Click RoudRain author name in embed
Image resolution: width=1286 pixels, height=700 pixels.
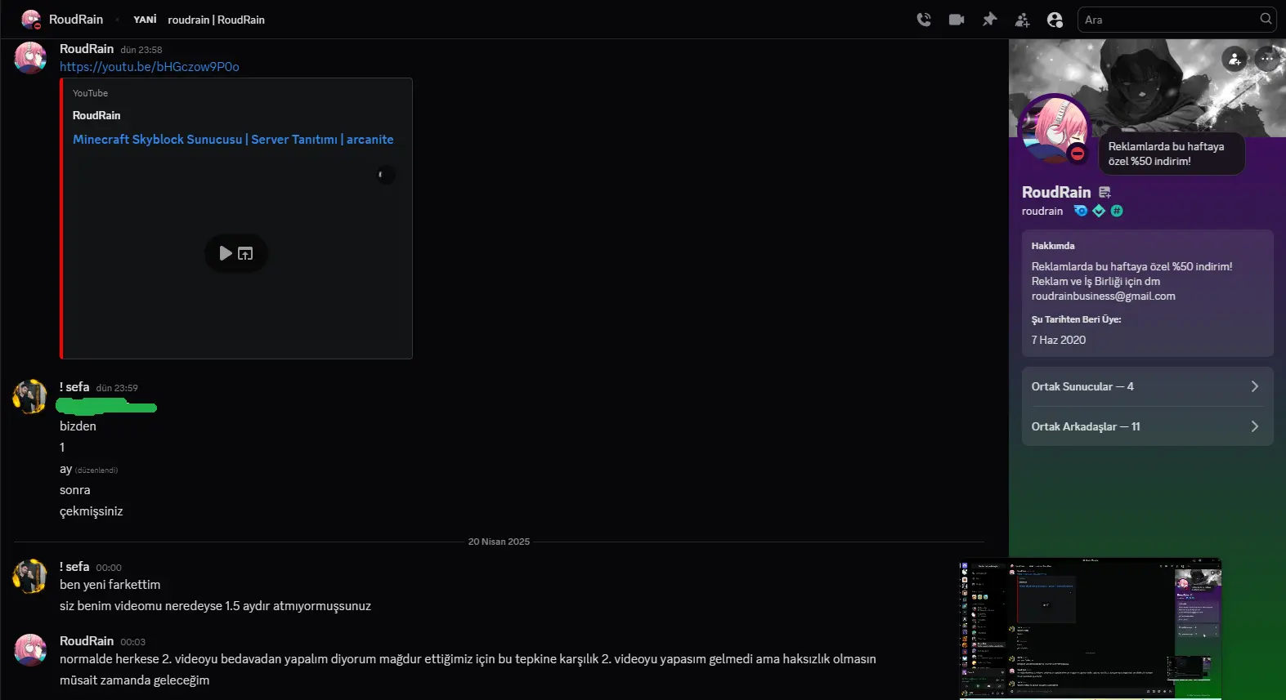[96, 115]
